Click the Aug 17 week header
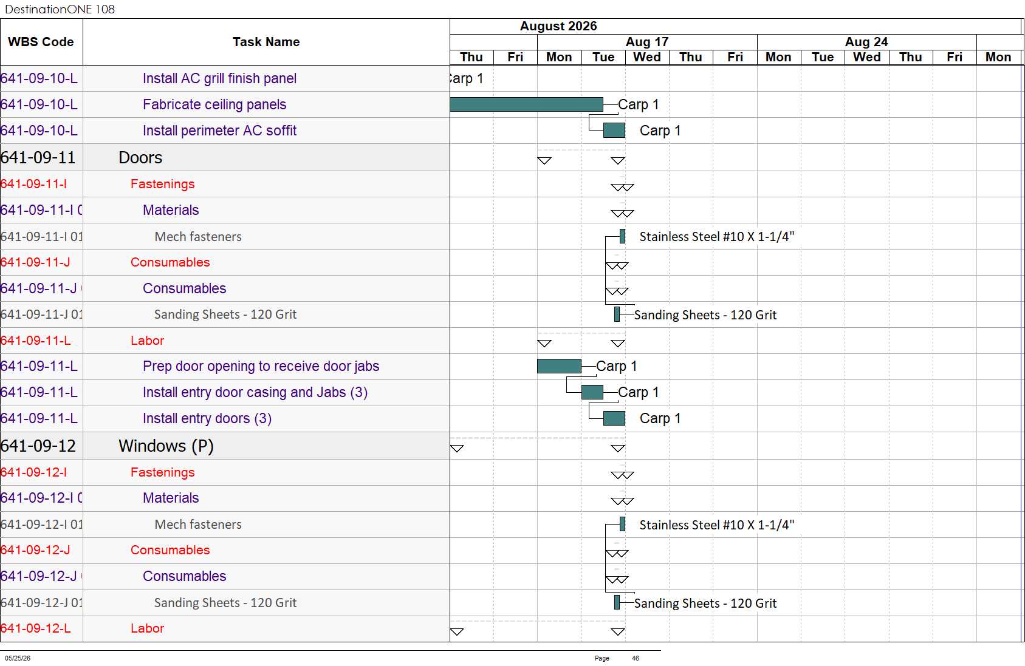 647,42
